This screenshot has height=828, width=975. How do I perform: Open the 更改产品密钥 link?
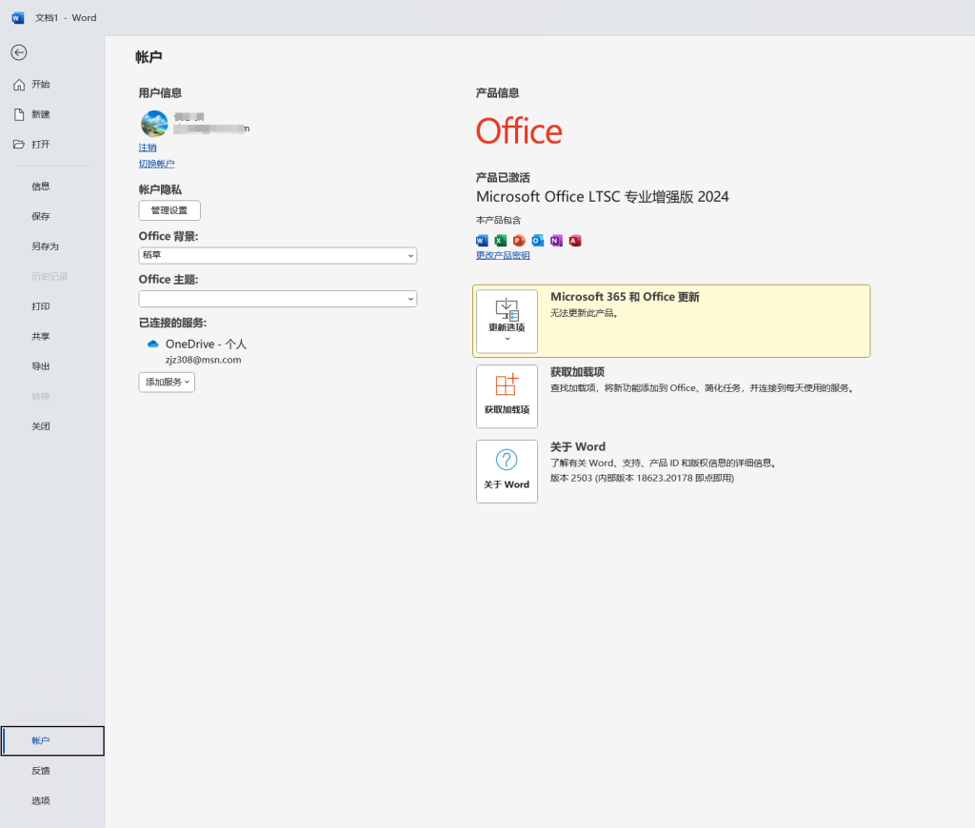click(503, 254)
